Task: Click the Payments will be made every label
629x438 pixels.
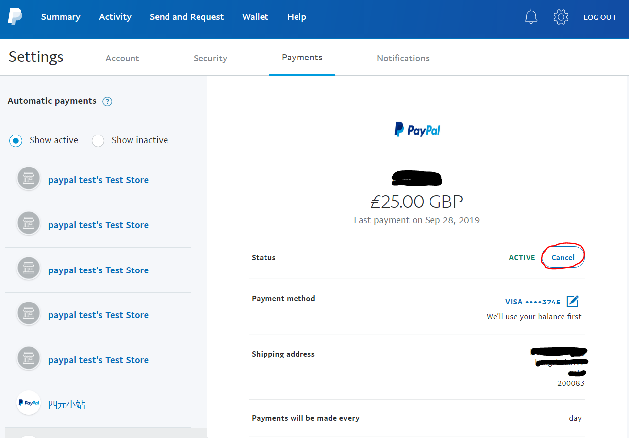Action: 305,418
